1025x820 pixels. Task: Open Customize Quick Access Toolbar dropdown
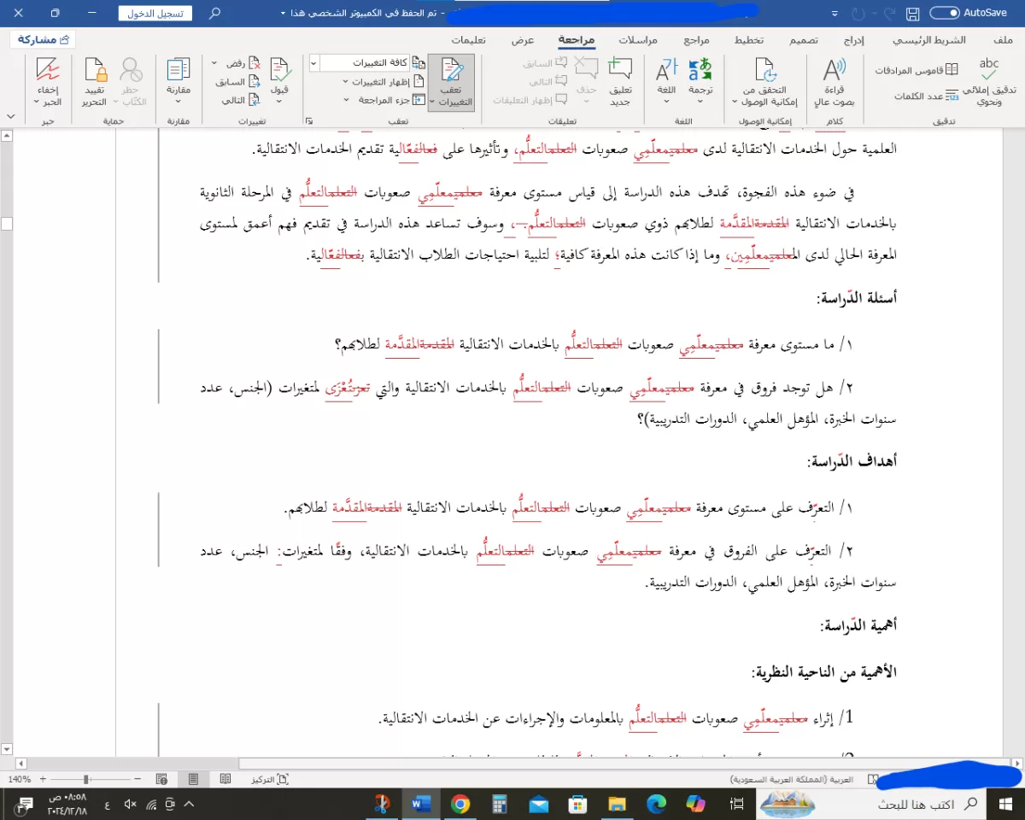point(833,14)
